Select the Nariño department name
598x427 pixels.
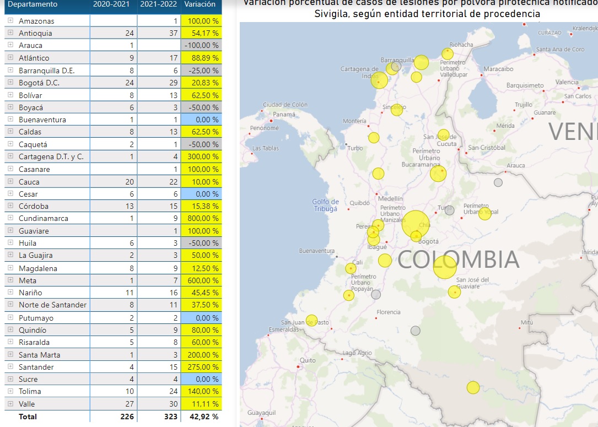coord(30,293)
